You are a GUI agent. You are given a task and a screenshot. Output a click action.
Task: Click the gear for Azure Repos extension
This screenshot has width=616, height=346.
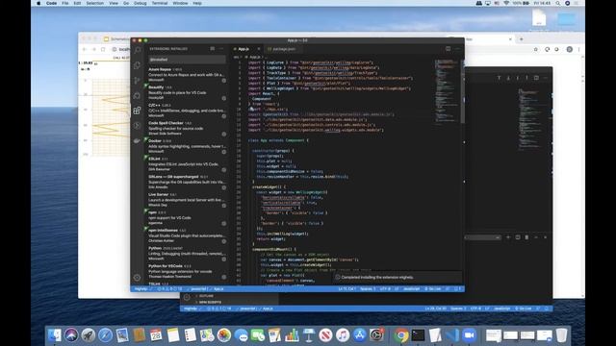[x=224, y=81]
